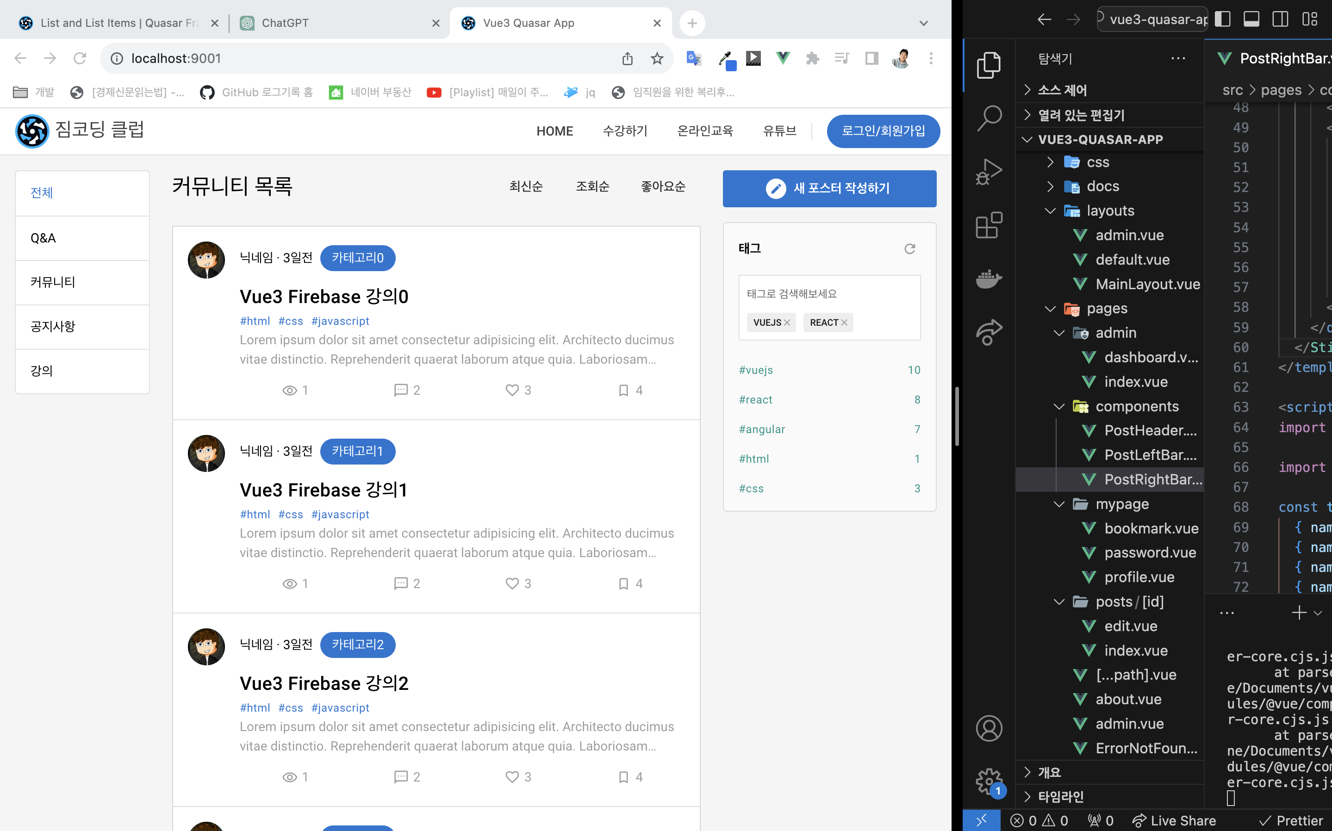The image size is (1332, 831).
Task: Toggle VS Code primary side bar layout icon
Action: click(1222, 19)
